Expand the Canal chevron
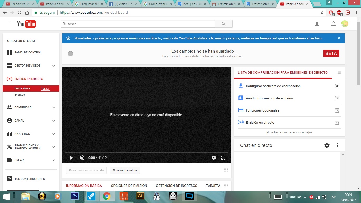Image resolution: width=361 pixels, height=203 pixels. coord(54,121)
